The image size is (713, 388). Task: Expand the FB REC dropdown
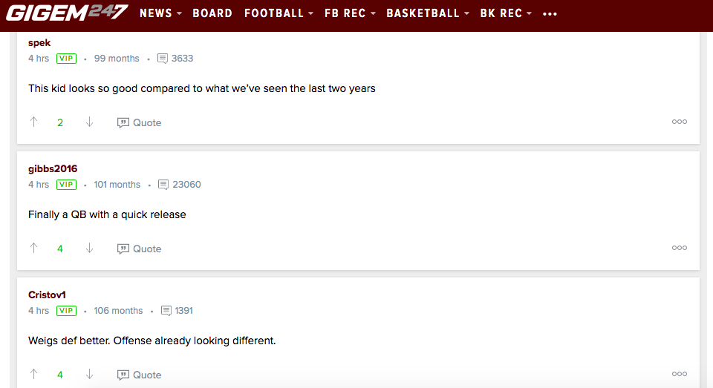click(x=350, y=13)
